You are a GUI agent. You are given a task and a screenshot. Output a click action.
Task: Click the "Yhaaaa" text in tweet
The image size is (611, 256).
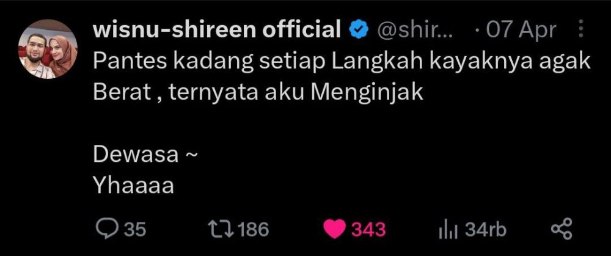tap(133, 186)
